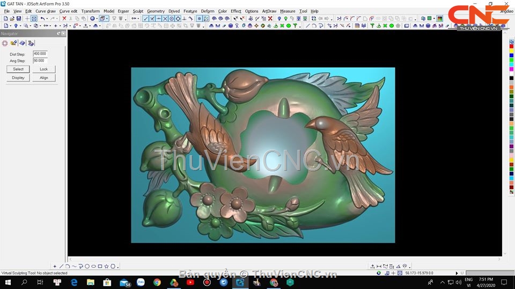The height and width of the screenshot is (289, 515).
Task: Open Zalo from the taskbar
Action: (x=141, y=282)
